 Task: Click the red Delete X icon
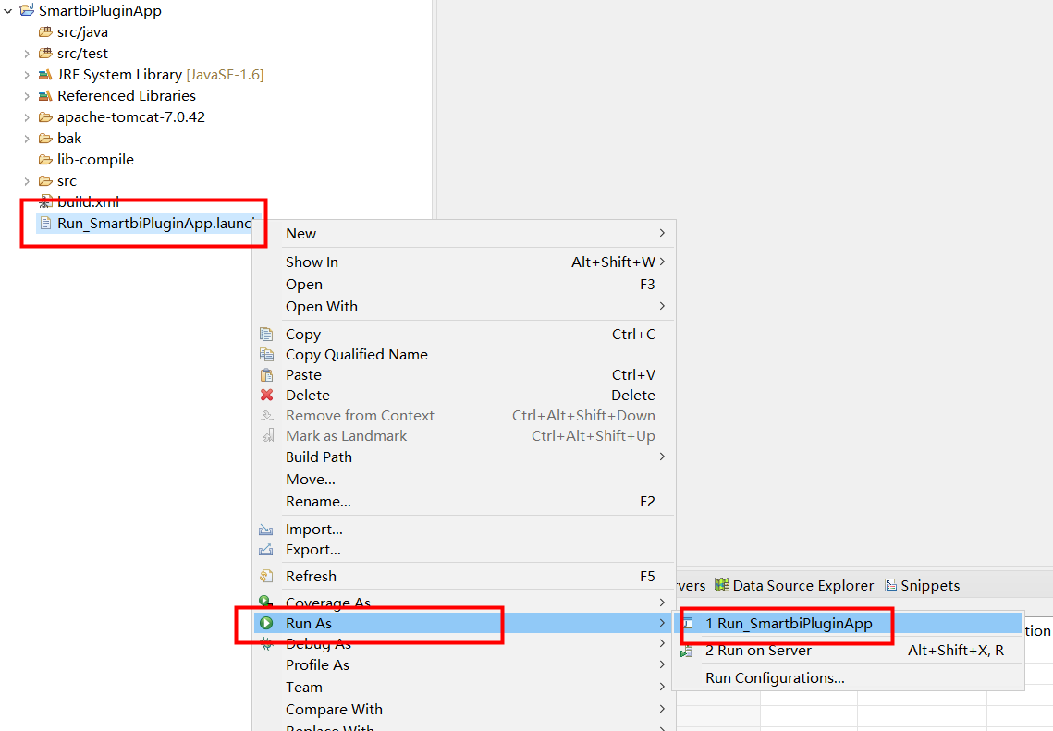[x=266, y=395]
